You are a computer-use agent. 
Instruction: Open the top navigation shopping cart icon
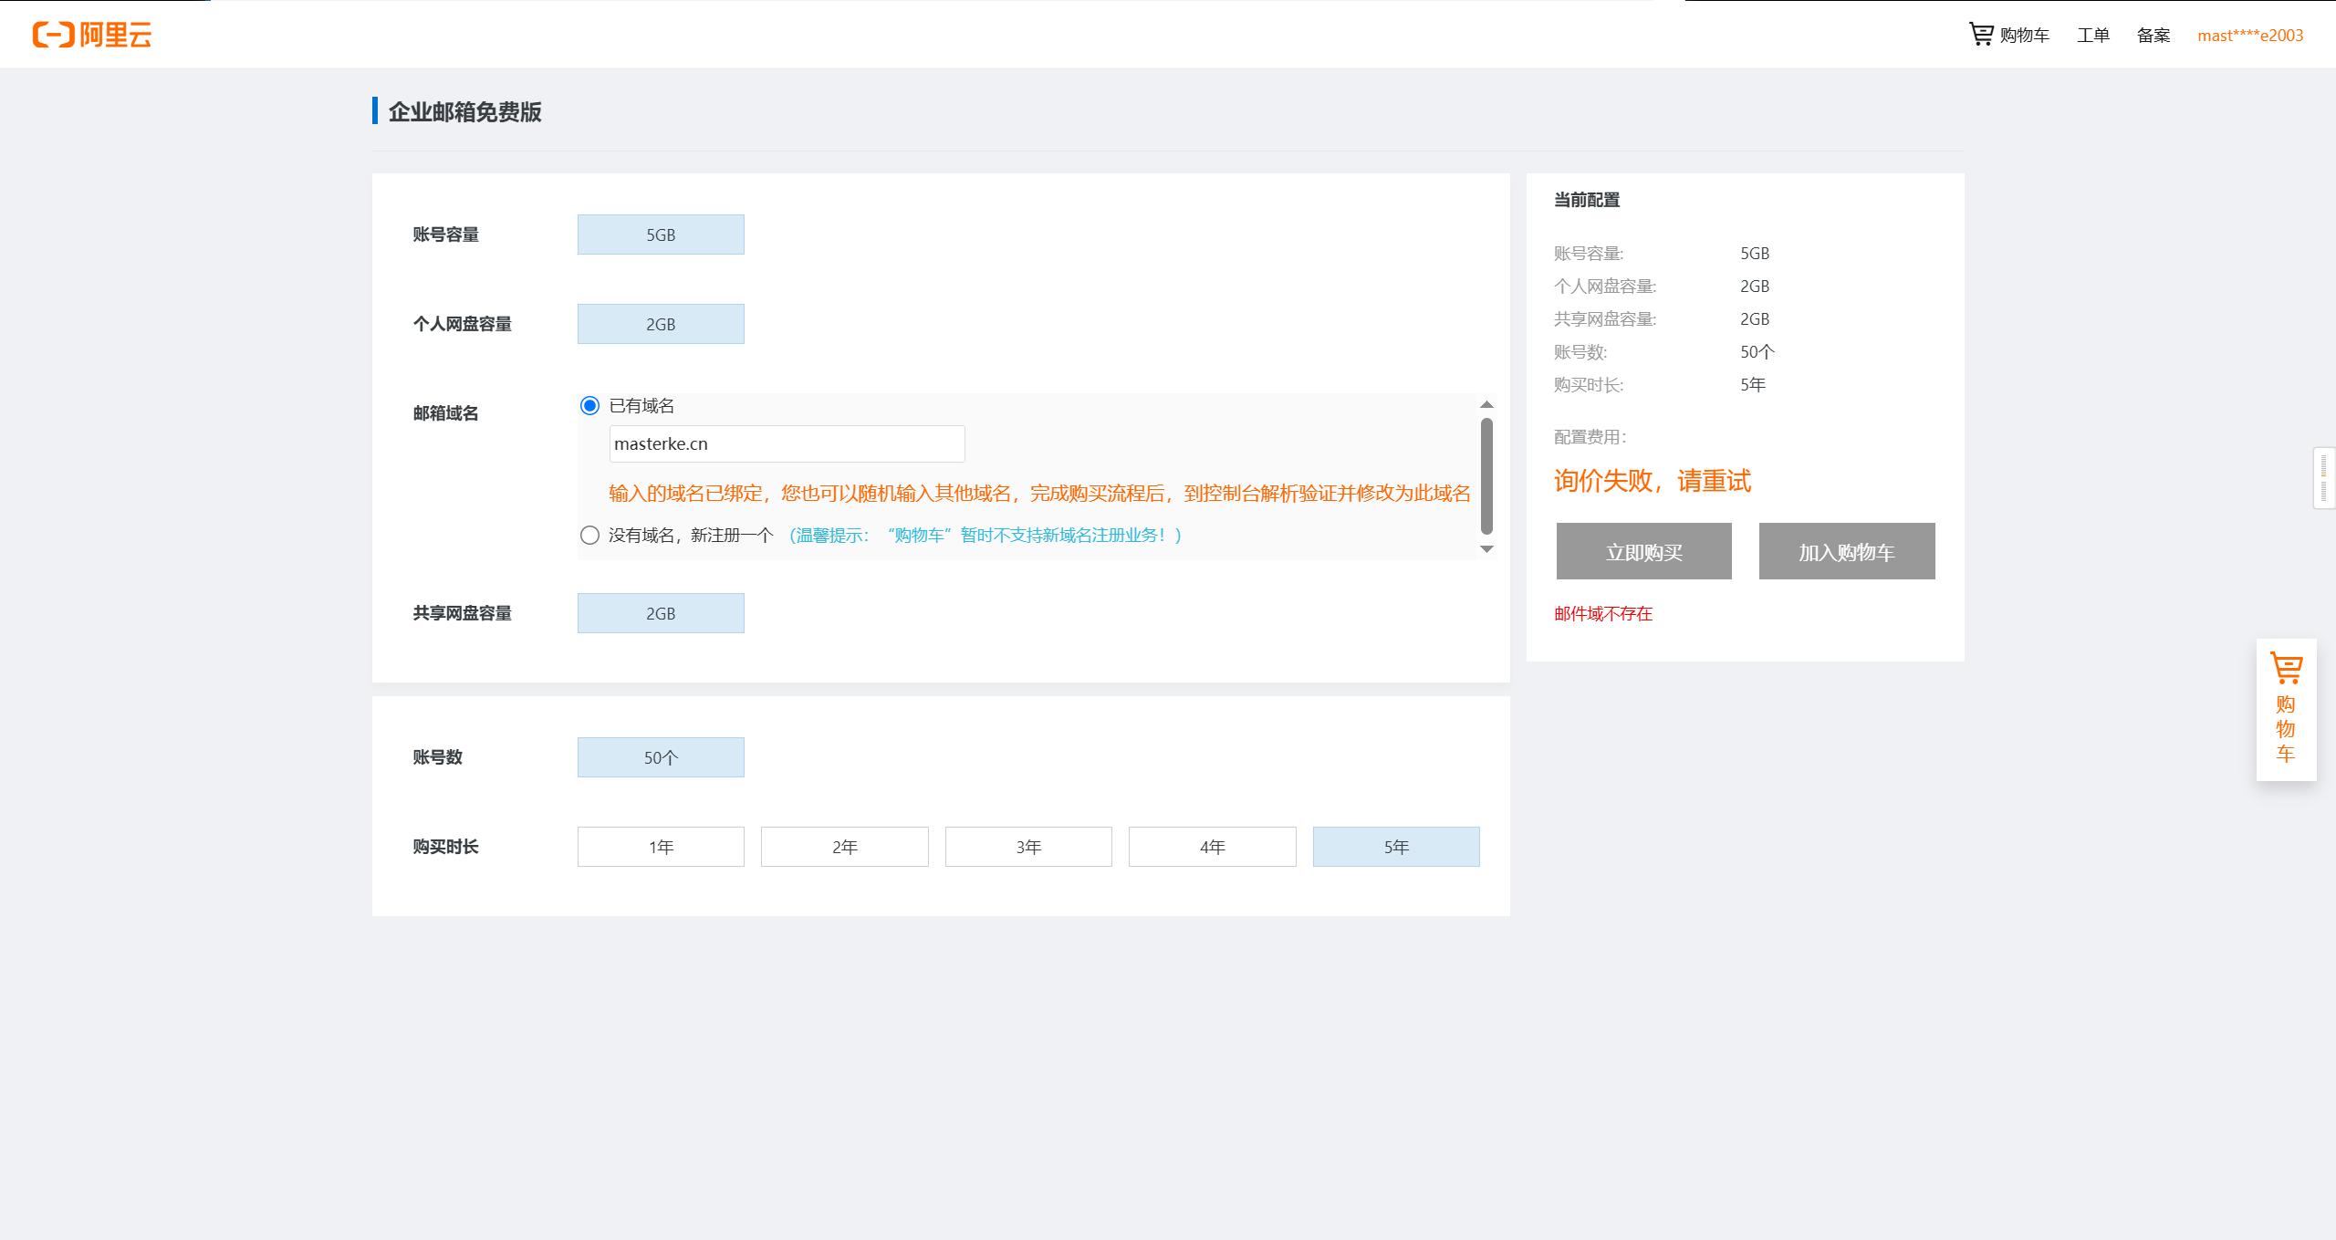[1981, 35]
